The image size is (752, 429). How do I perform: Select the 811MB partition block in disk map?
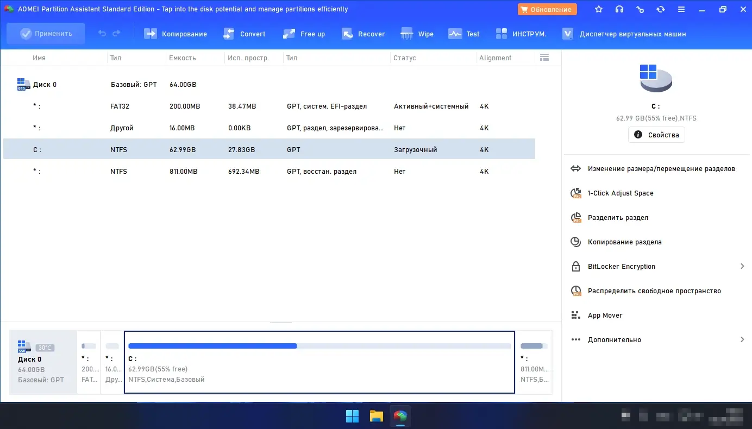534,362
